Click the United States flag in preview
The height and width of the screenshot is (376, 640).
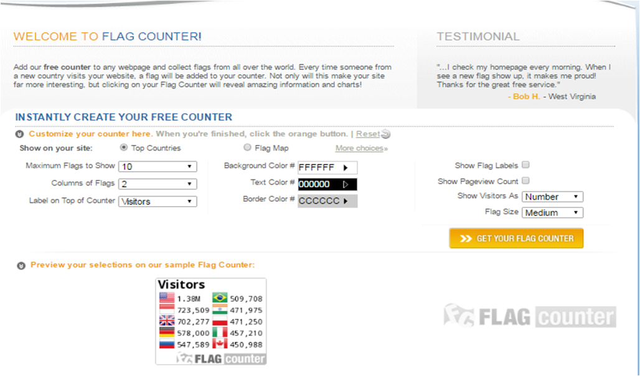click(x=166, y=298)
